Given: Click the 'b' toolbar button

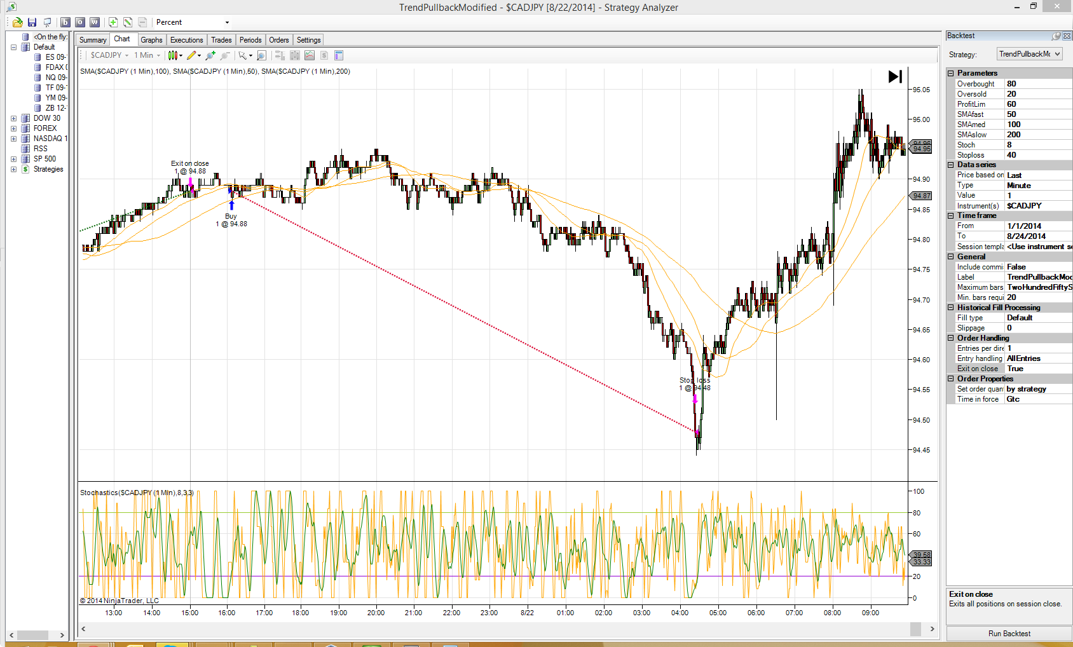Looking at the screenshot, I should click(x=65, y=22).
